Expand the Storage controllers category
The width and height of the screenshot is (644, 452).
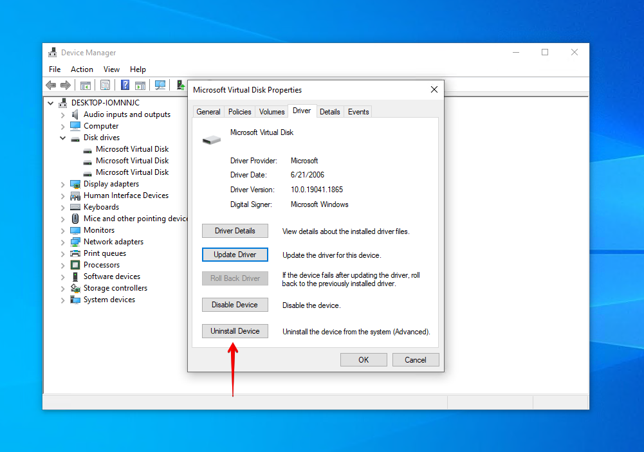(x=62, y=288)
